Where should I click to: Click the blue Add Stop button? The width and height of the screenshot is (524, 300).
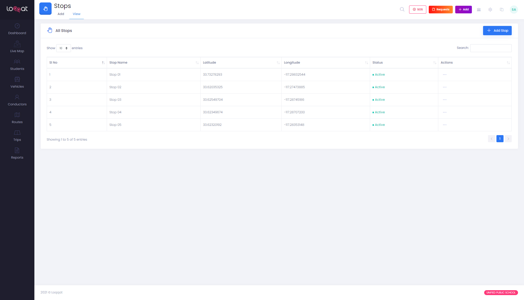(497, 31)
